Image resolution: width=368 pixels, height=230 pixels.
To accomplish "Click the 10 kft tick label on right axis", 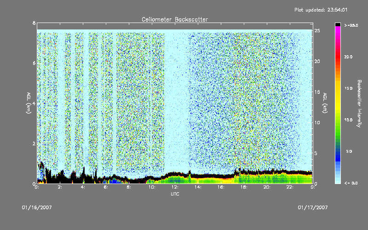I will [x=317, y=122].
